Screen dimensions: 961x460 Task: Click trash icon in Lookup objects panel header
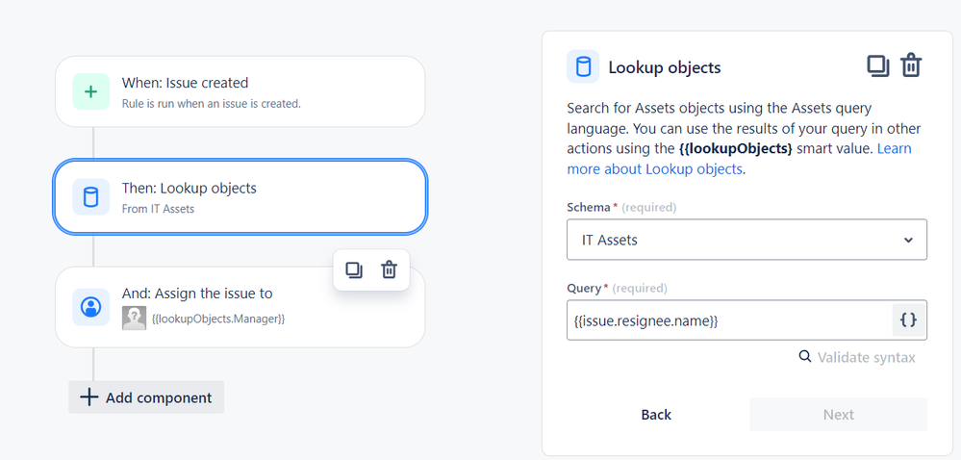point(911,65)
